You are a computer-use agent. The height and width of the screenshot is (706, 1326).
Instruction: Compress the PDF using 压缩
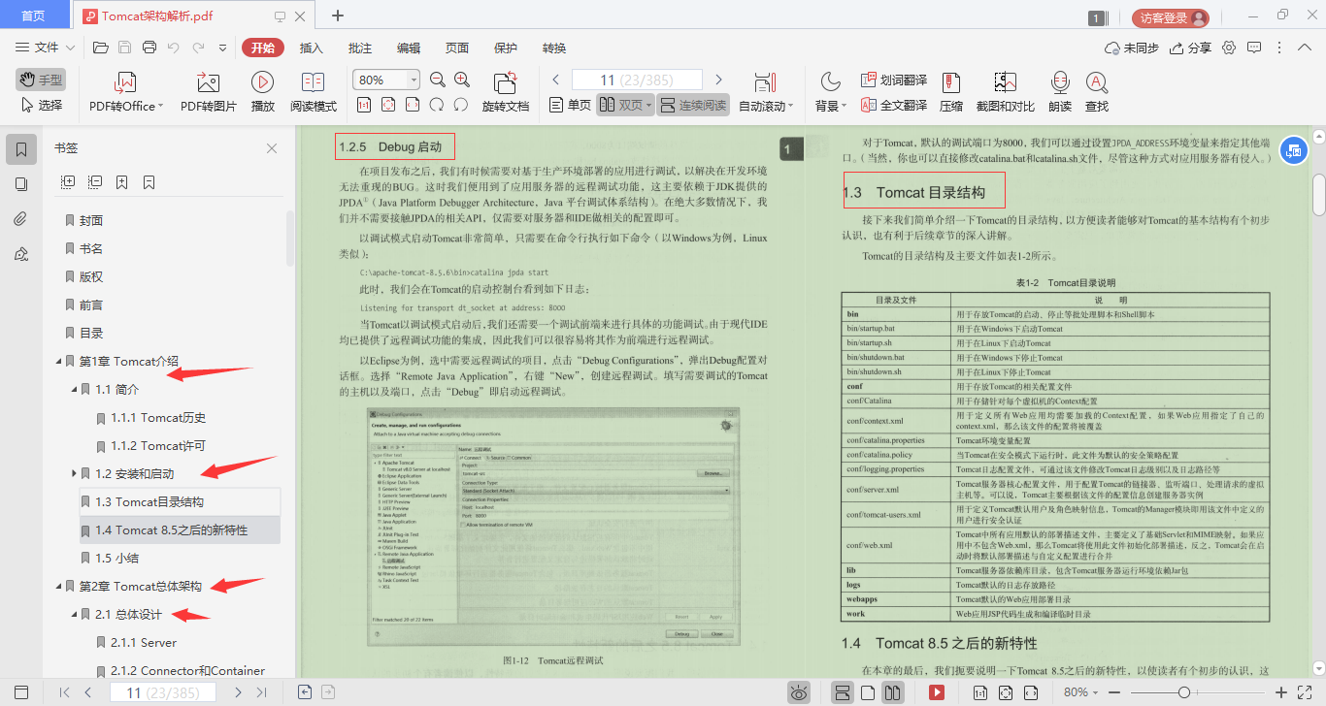[x=951, y=90]
